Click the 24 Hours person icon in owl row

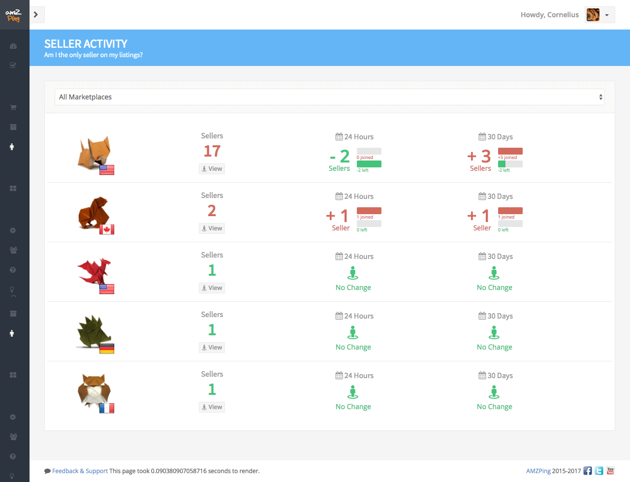point(353,392)
